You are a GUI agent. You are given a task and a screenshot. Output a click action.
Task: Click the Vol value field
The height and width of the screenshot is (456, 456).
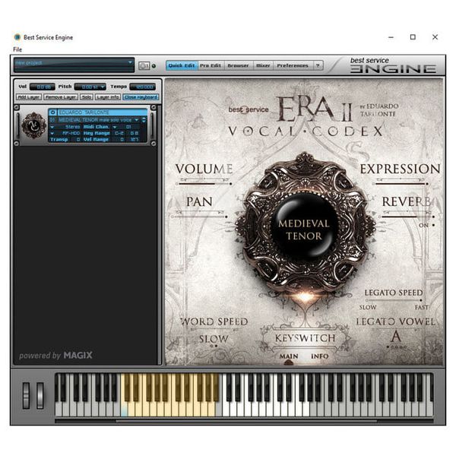[x=43, y=87]
